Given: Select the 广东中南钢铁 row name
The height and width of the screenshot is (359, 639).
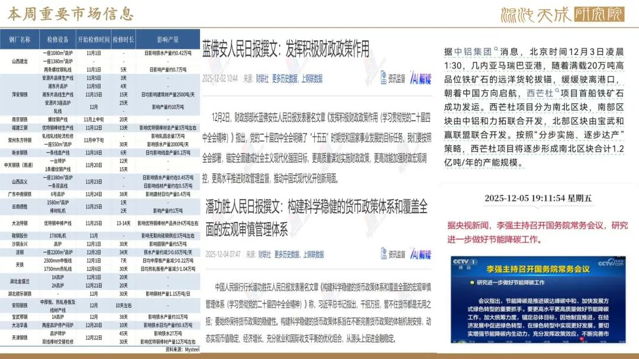Looking at the screenshot, I should pyautogui.click(x=20, y=194).
